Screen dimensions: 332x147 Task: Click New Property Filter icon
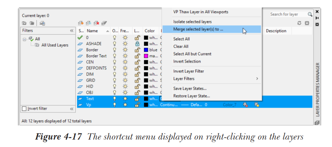click(x=25, y=23)
